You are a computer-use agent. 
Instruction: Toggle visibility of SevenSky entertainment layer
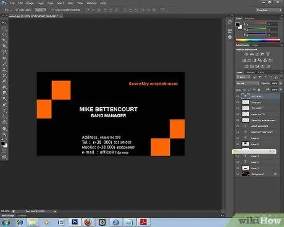(238, 120)
